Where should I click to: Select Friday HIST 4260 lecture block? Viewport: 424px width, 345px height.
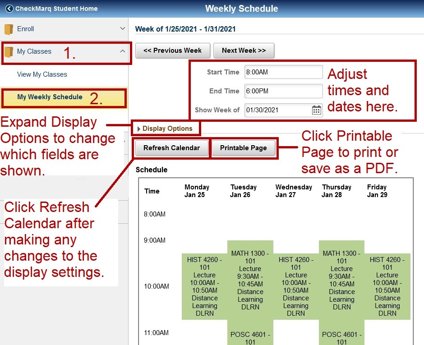coord(387,286)
